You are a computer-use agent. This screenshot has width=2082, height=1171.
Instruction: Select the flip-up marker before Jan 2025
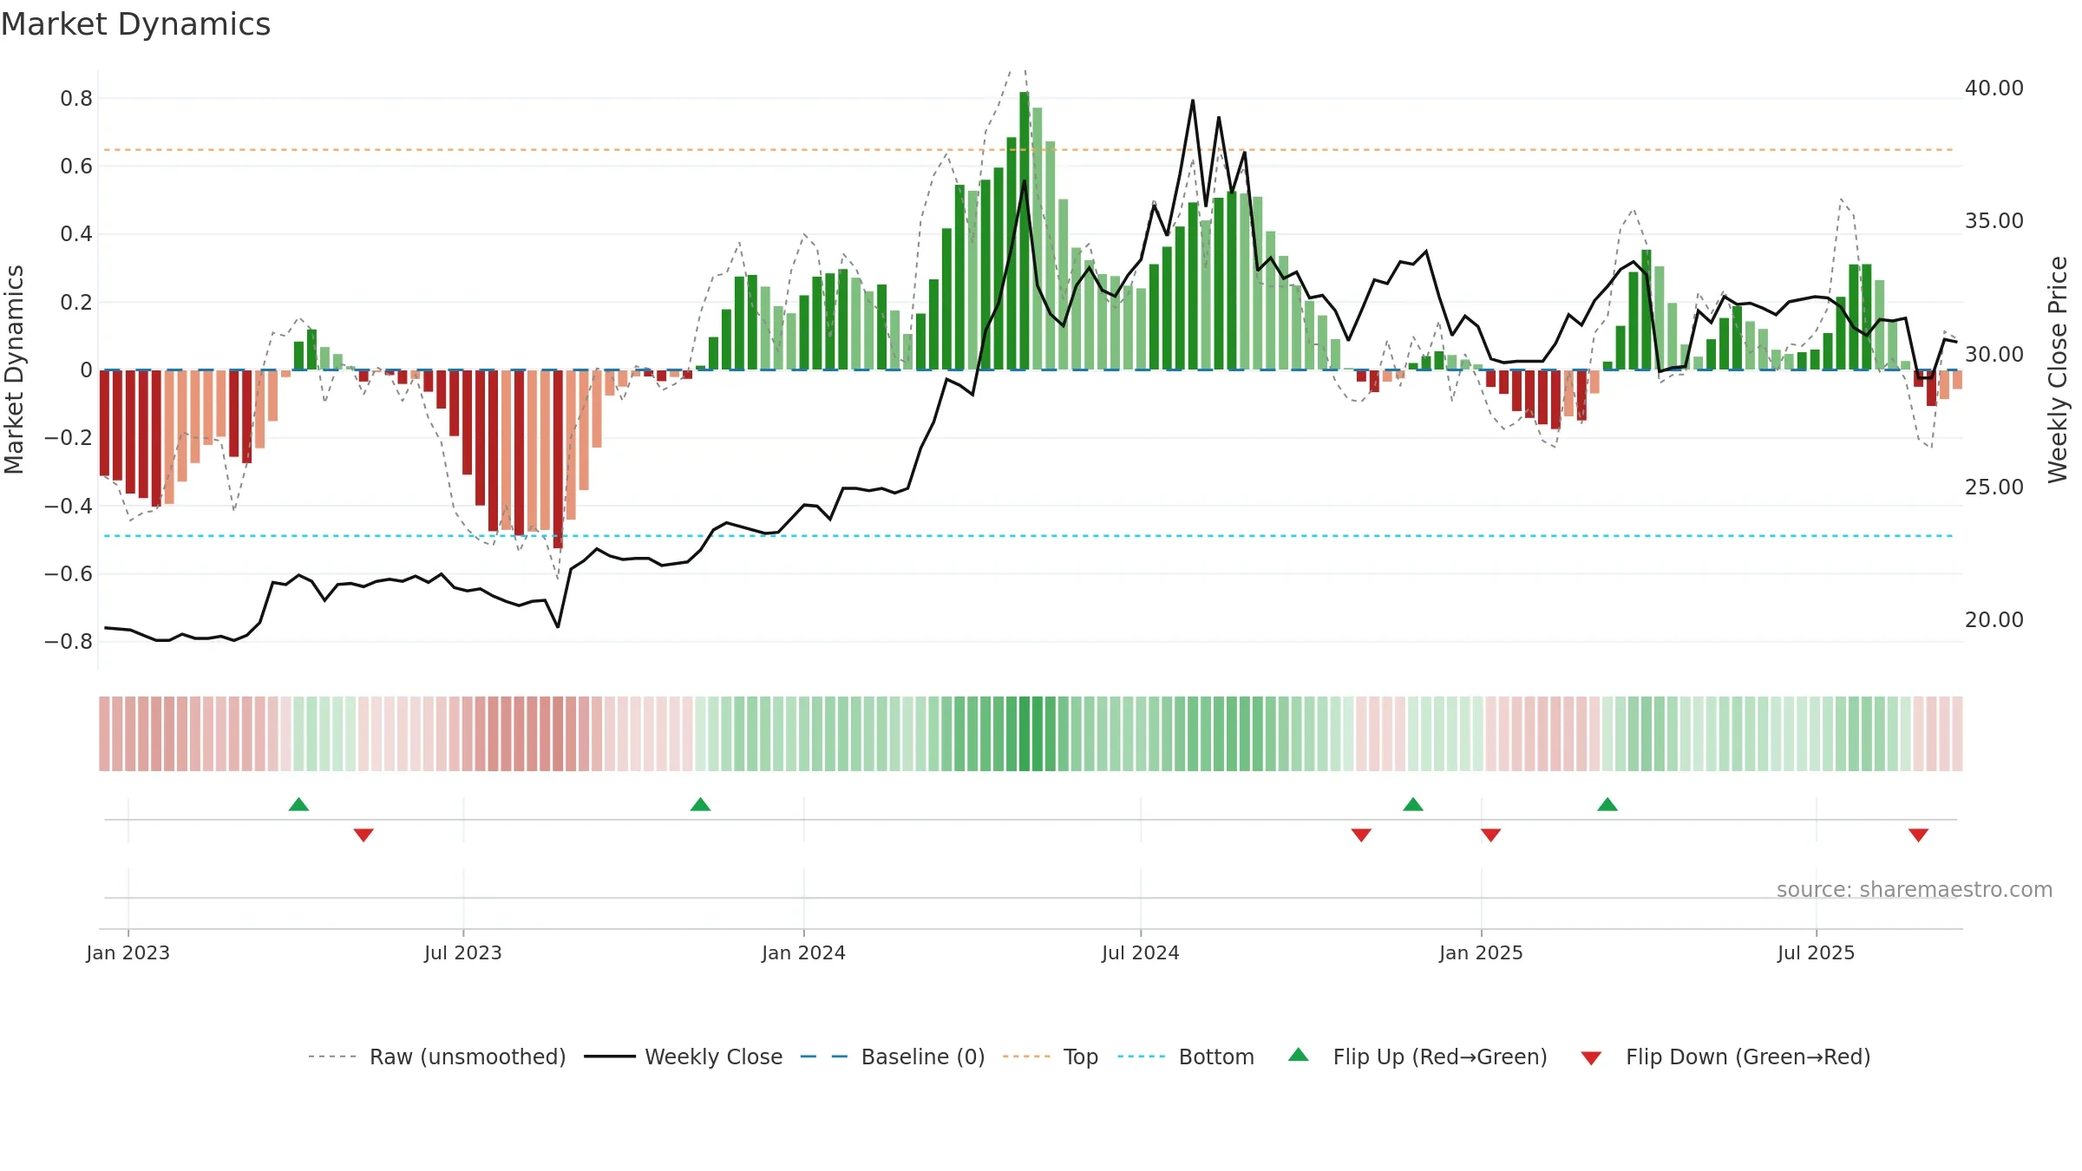[1413, 804]
